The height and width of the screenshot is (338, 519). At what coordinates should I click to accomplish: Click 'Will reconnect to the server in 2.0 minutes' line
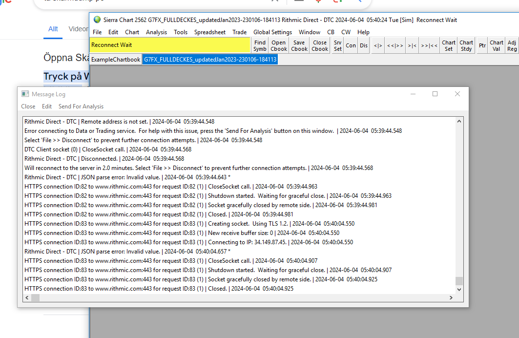pos(199,168)
